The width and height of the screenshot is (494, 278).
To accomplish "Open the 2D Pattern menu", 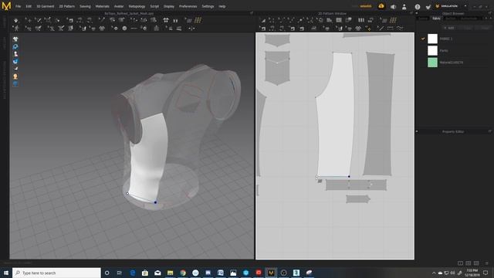I will coord(67,6).
